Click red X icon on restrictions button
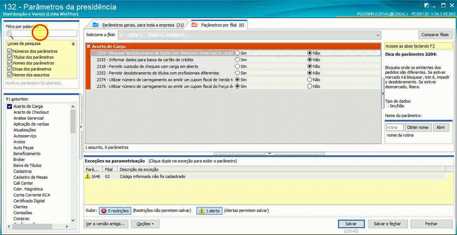Image resolution: width=457 pixels, height=235 pixels. (104, 210)
